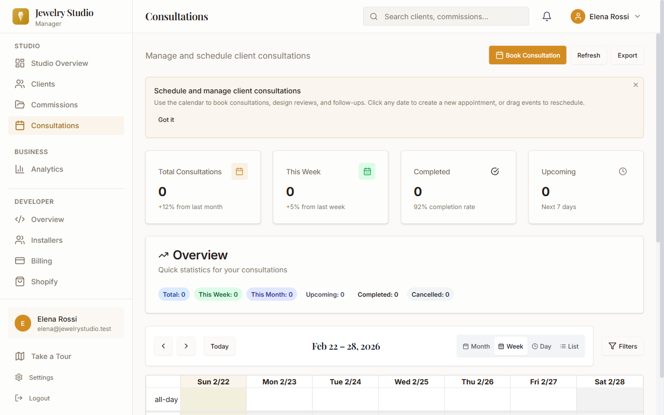Image resolution: width=664 pixels, height=415 pixels.
Task: Open the Elena Rossi account dropdown
Action: pyautogui.click(x=606, y=16)
